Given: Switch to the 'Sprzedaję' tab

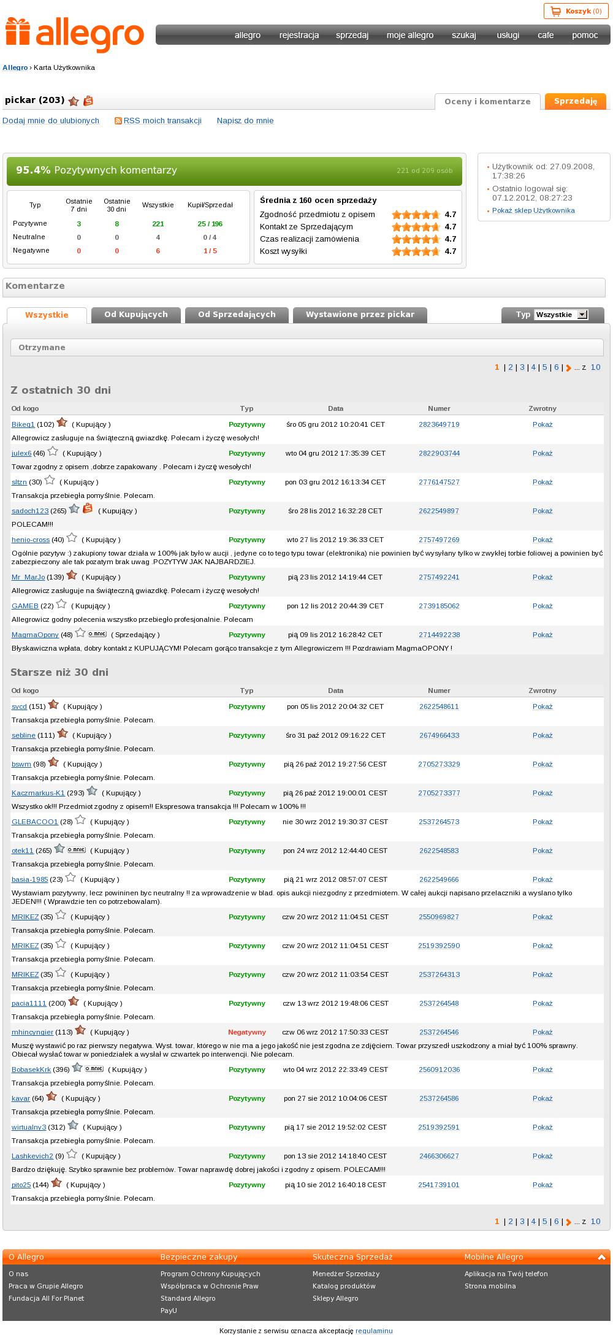Looking at the screenshot, I should pyautogui.click(x=576, y=101).
